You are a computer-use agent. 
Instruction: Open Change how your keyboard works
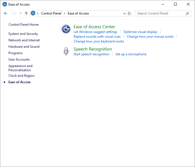click(99, 41)
